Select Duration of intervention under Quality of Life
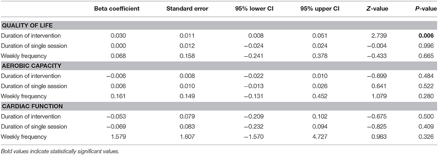This screenshot has height=155, width=438. (x=31, y=36)
